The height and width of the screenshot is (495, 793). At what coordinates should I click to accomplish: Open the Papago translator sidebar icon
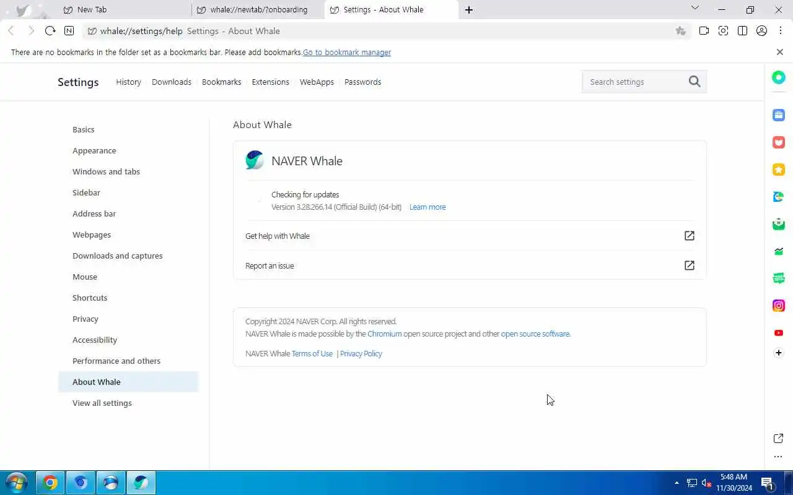tap(779, 197)
